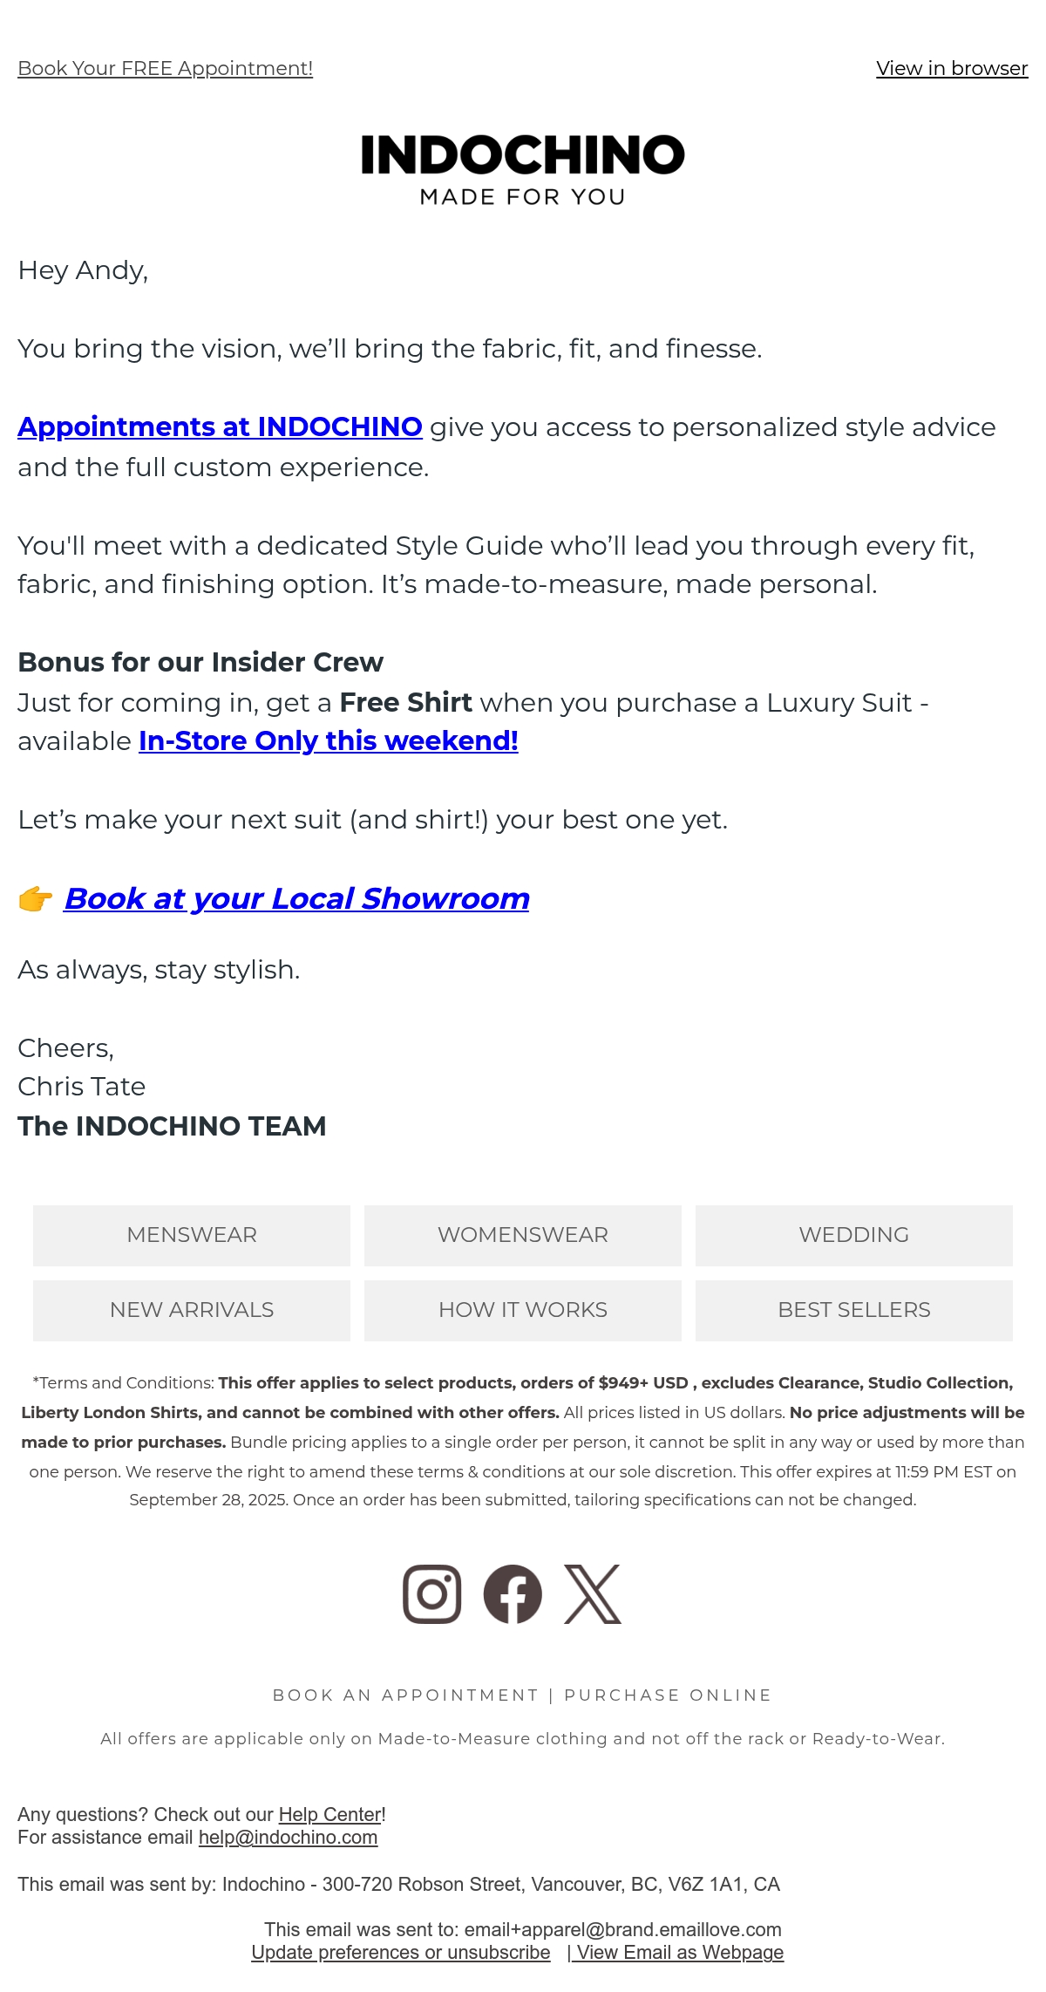Open the BOOK AN APPOINTMENT footer link
The height and width of the screenshot is (1992, 1046).
click(x=406, y=1695)
